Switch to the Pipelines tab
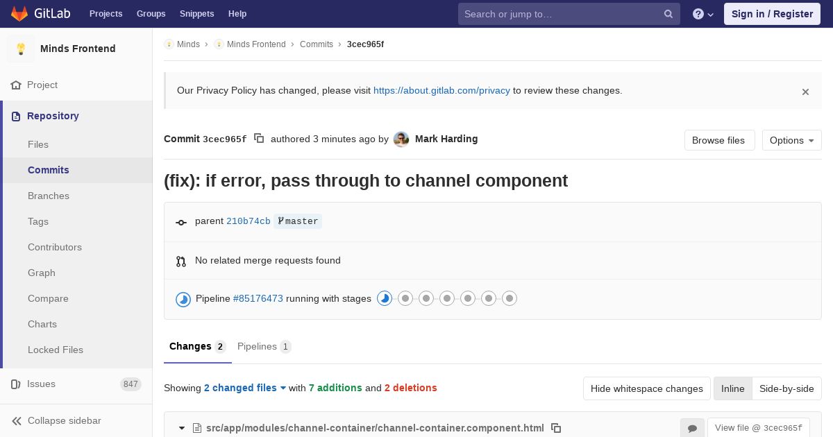This screenshot has height=437, width=833. (264, 346)
